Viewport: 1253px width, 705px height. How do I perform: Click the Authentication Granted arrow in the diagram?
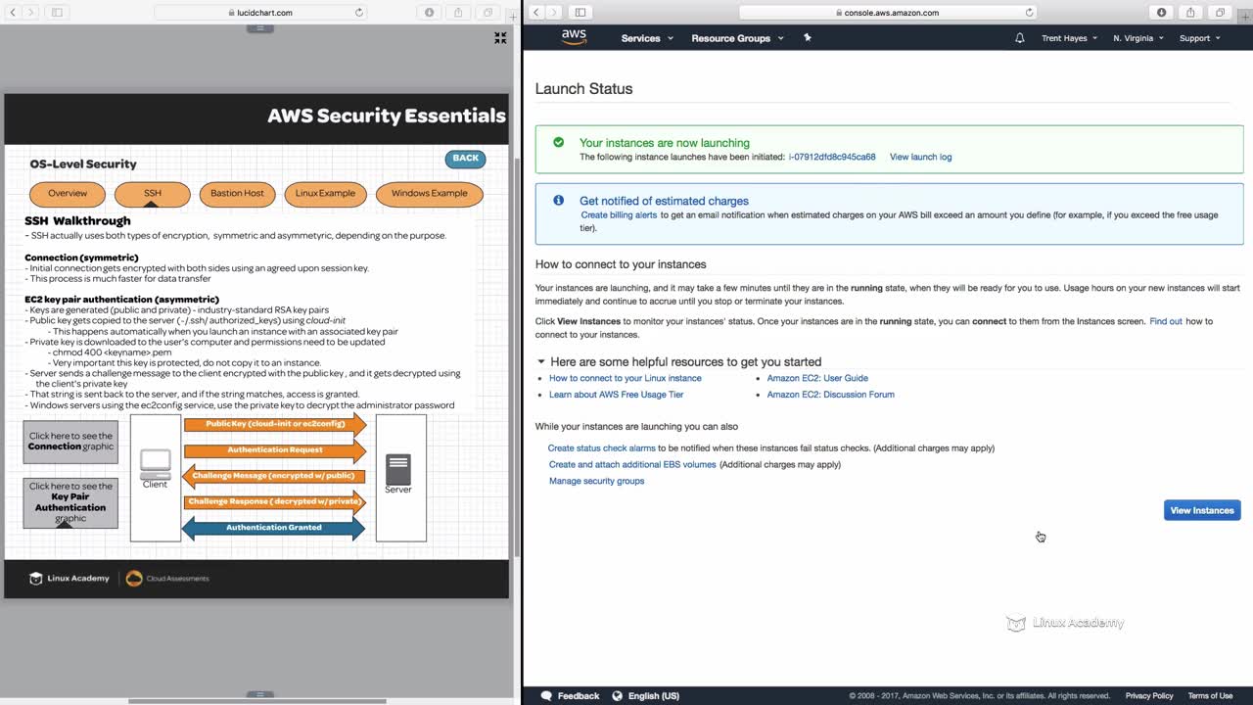click(x=274, y=528)
